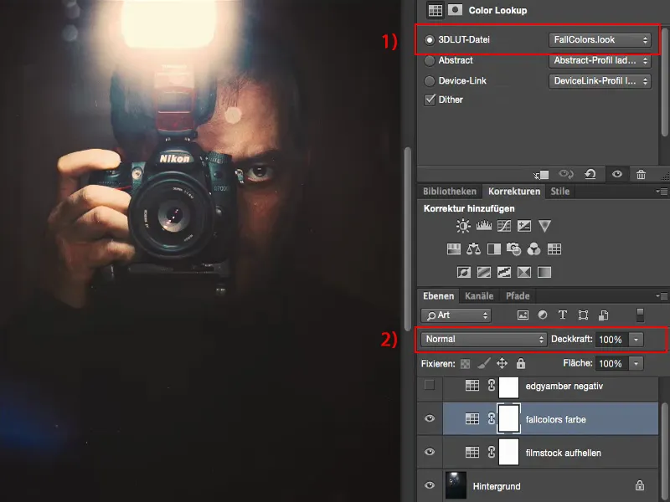Click the layer mask icon beside Color Lookup title
670x502 pixels.
455,10
